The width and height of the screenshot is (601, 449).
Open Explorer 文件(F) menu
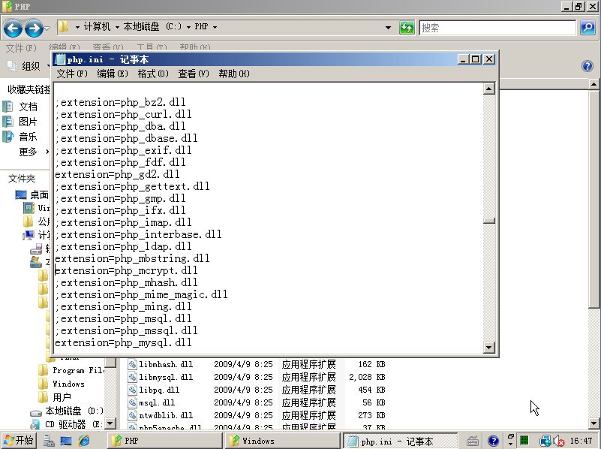pos(21,48)
